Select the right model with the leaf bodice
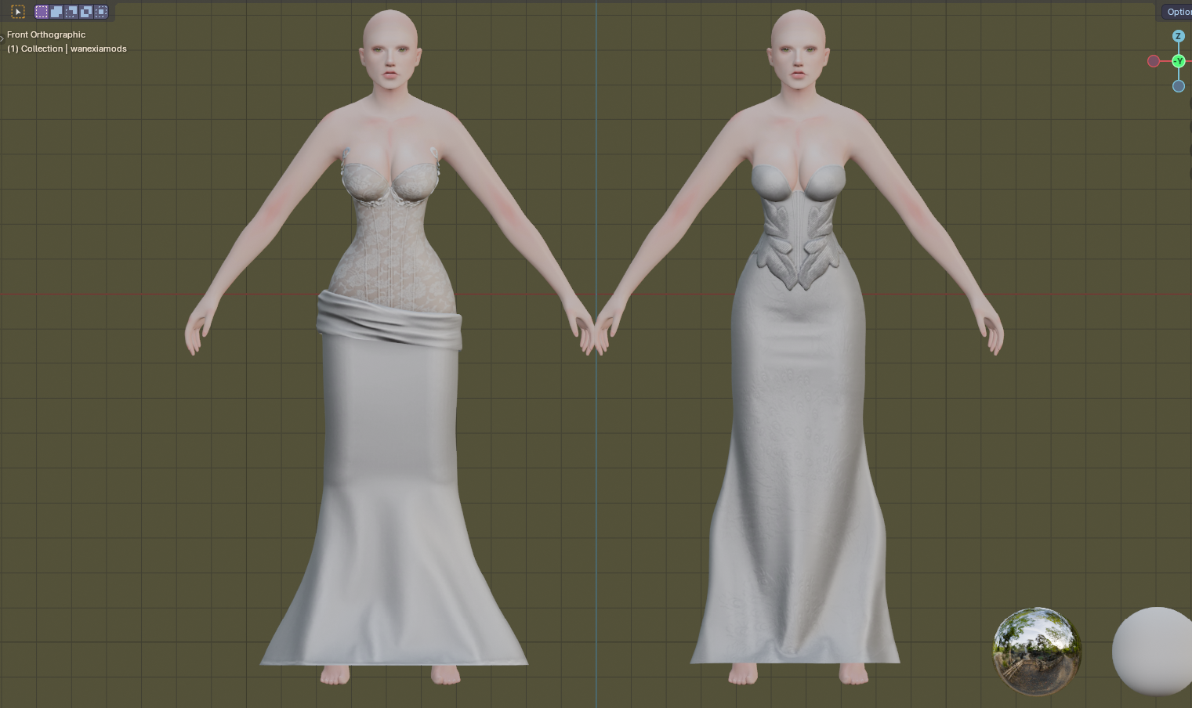1192x708 pixels. tap(798, 347)
